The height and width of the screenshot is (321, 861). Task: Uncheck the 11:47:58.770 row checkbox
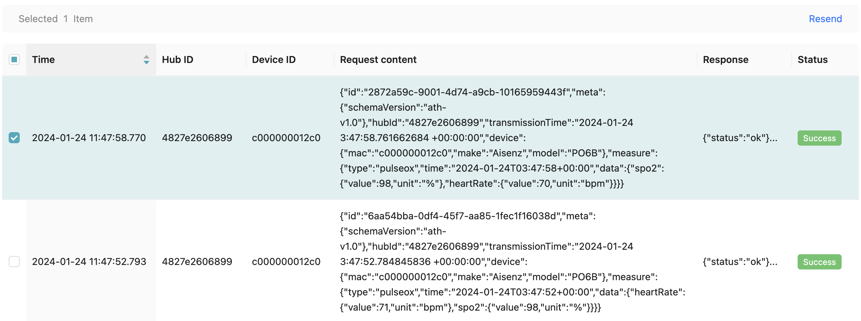14,138
